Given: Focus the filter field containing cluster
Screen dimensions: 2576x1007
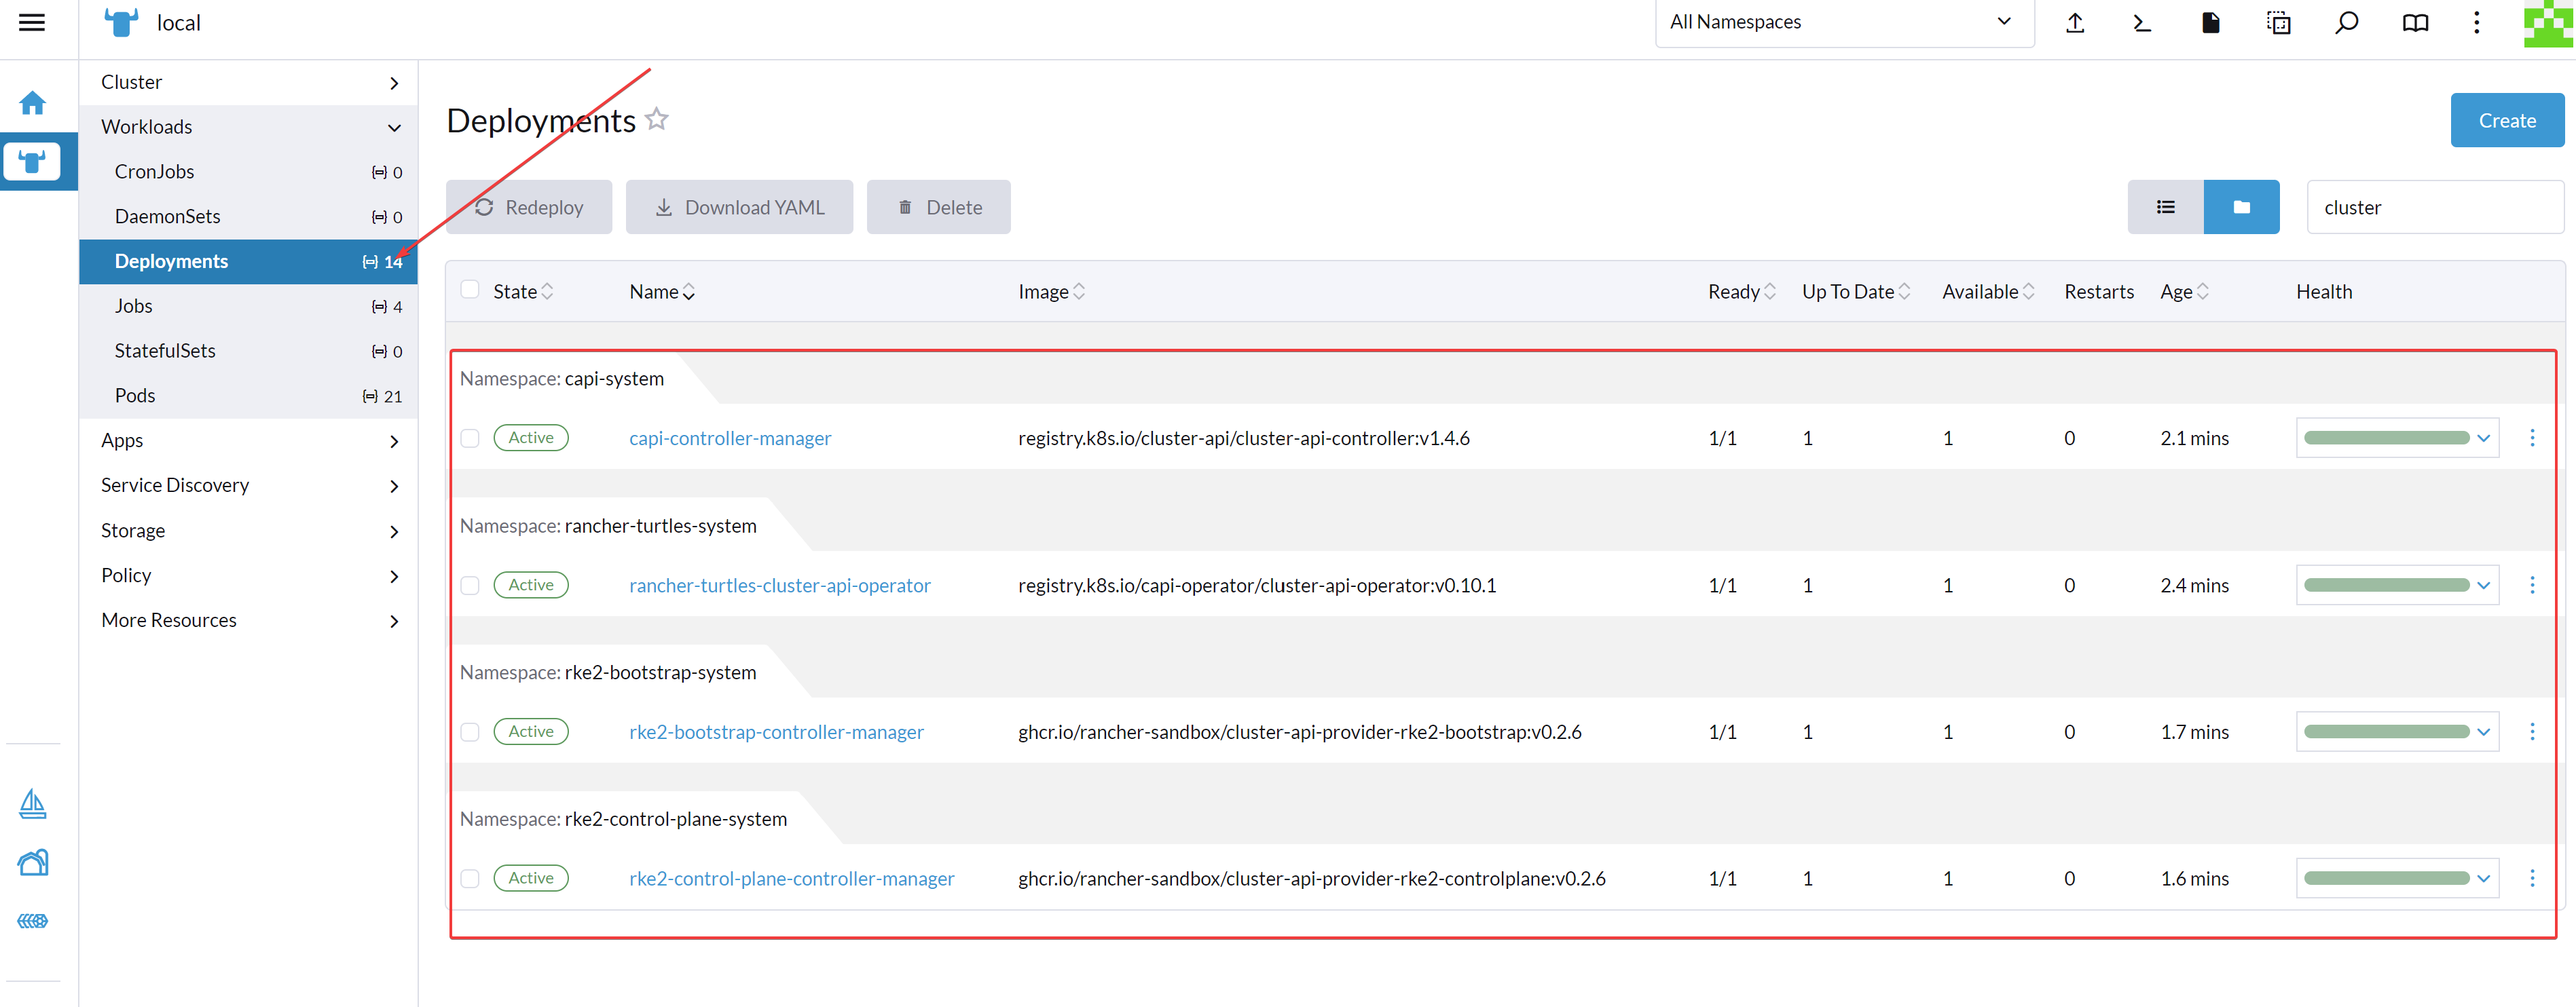Looking at the screenshot, I should click(2435, 207).
